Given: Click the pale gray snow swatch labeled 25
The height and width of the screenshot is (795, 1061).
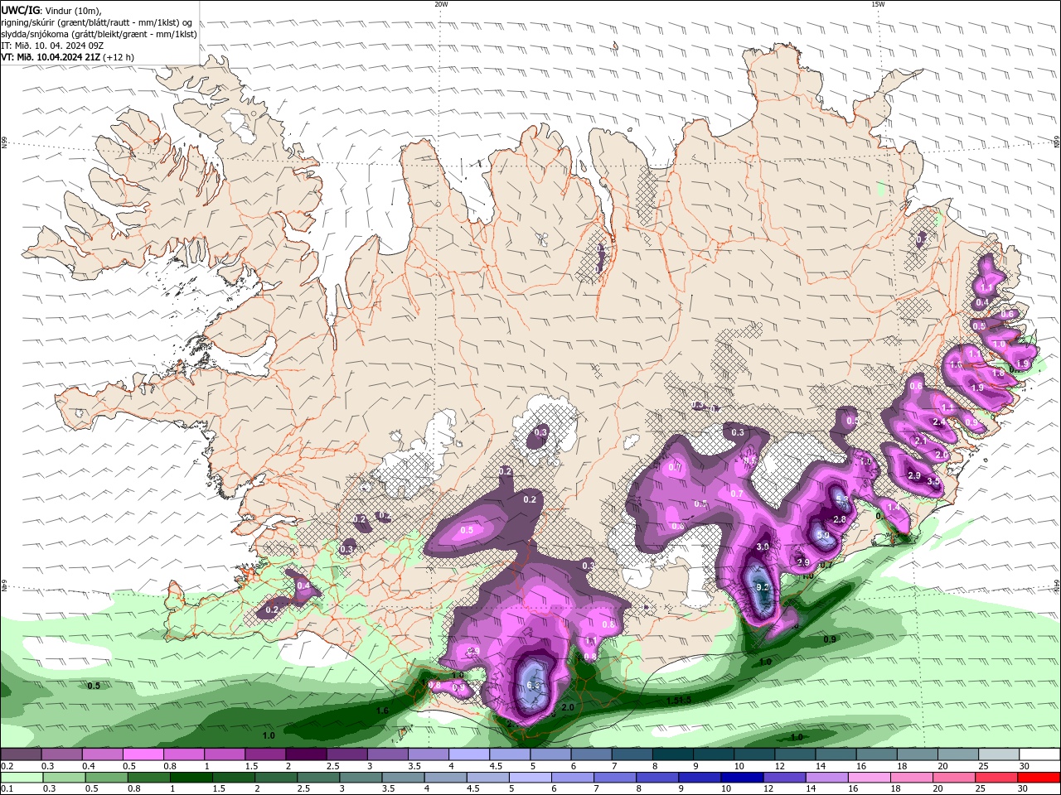Looking at the screenshot, I should 999,754.
